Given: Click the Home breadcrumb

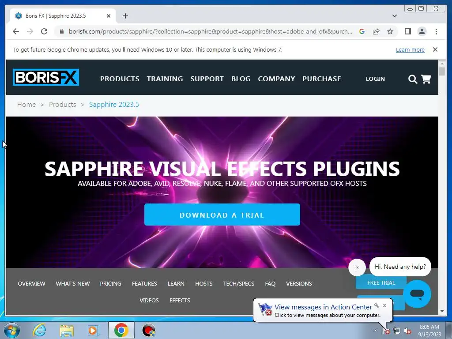Looking at the screenshot, I should (26, 104).
